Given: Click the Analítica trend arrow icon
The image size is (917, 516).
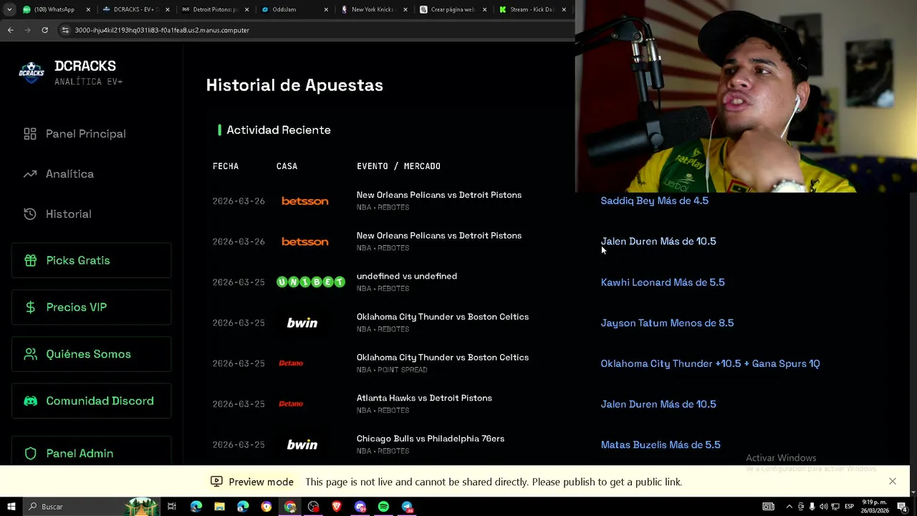Looking at the screenshot, I should click(30, 174).
